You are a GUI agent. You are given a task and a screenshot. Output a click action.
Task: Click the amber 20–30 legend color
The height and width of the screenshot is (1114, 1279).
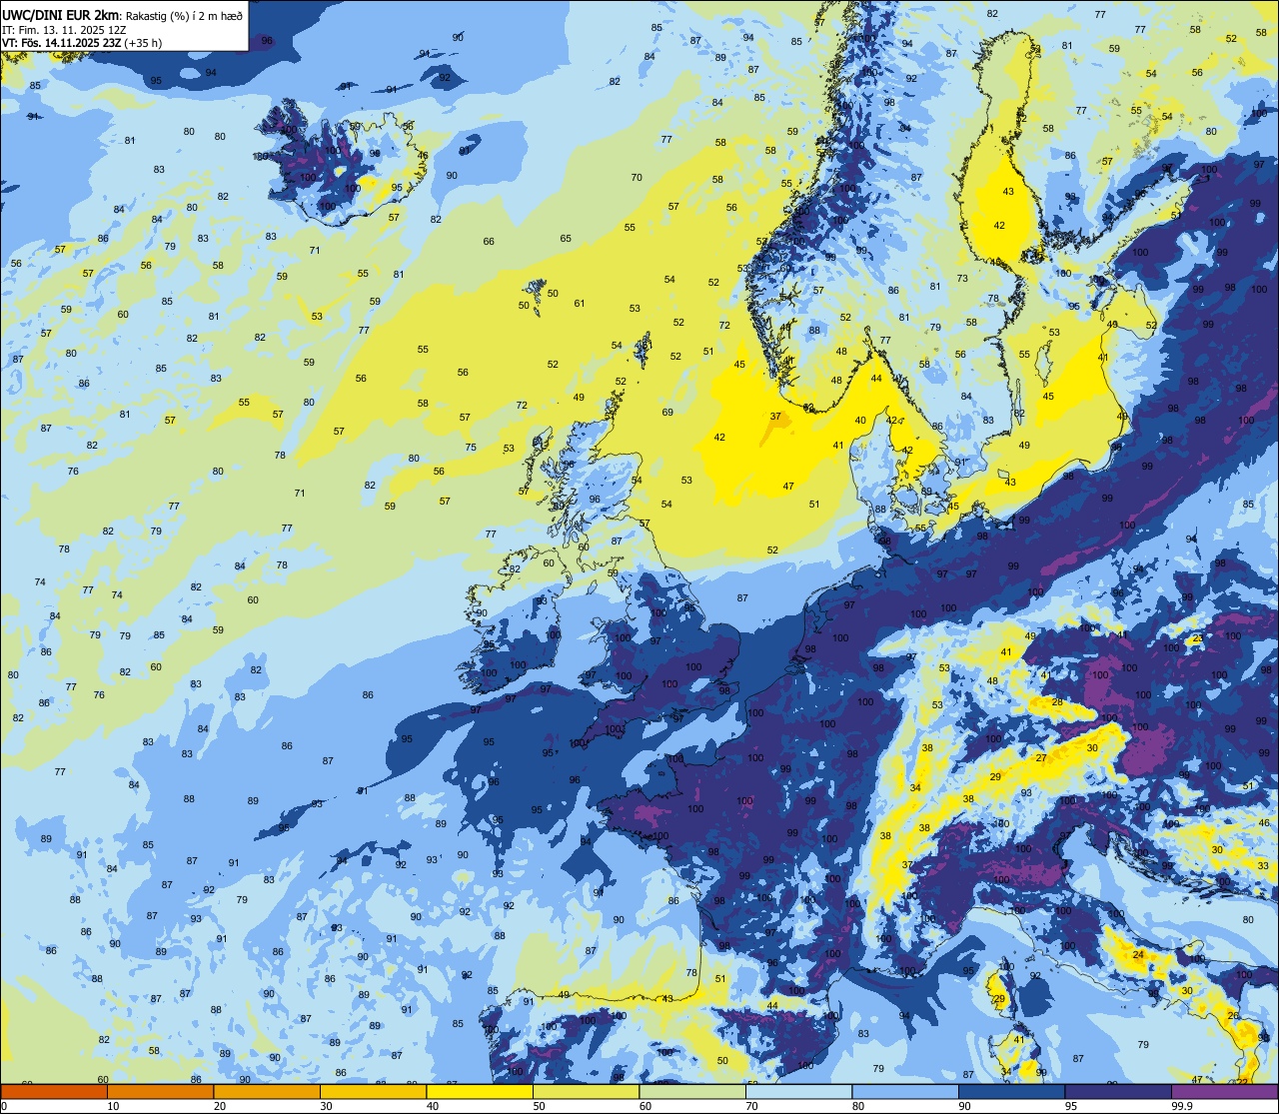pyautogui.click(x=267, y=1091)
